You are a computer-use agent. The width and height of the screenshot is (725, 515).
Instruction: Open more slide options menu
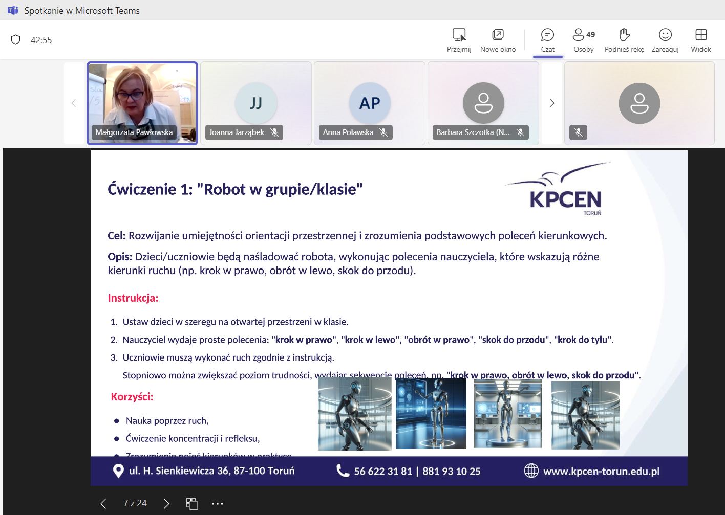(218, 504)
